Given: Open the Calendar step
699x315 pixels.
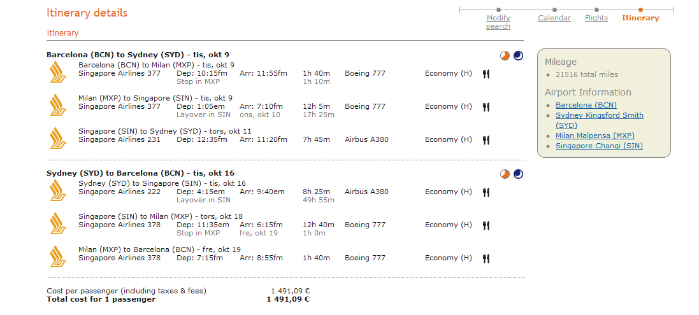Looking at the screenshot, I should click(x=554, y=18).
